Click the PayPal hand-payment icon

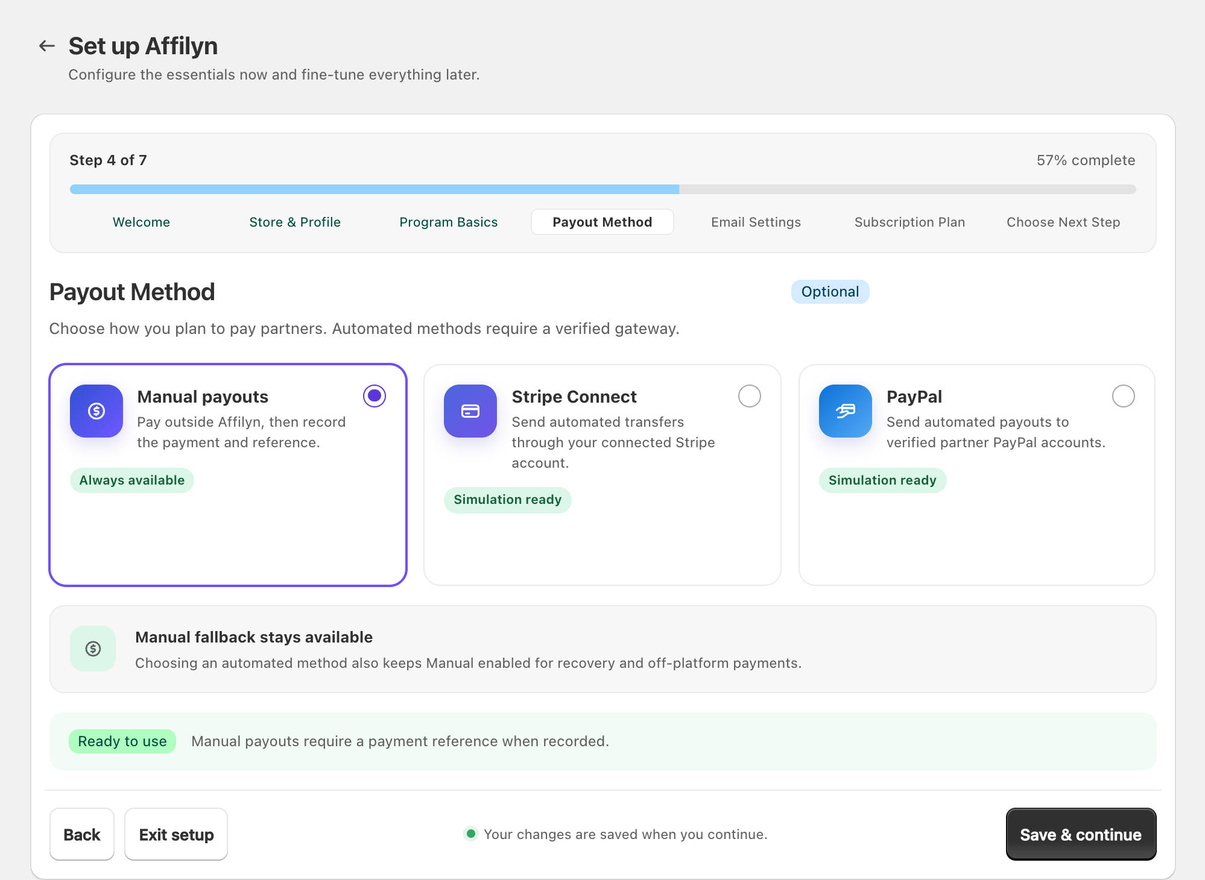coord(846,411)
